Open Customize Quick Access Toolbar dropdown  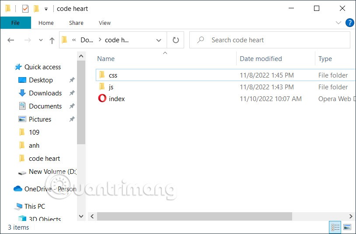click(46, 9)
